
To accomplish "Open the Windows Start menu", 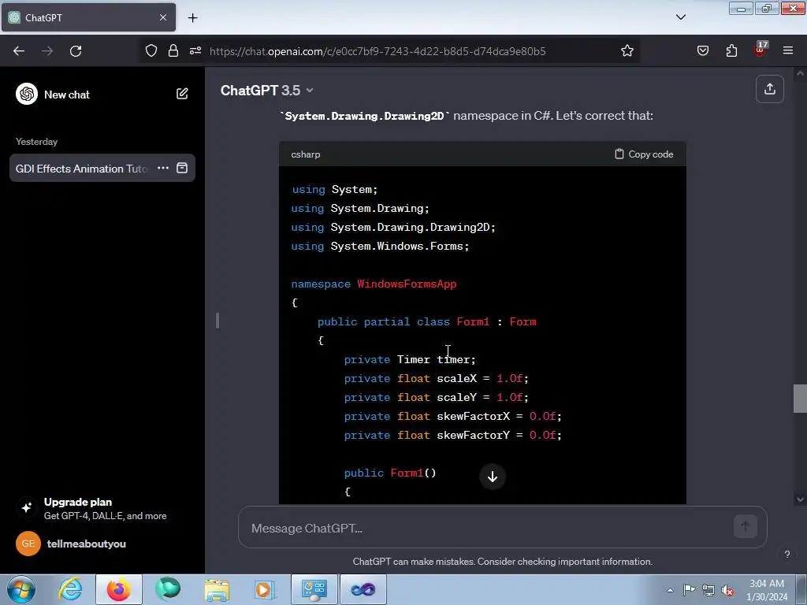I will point(21,589).
